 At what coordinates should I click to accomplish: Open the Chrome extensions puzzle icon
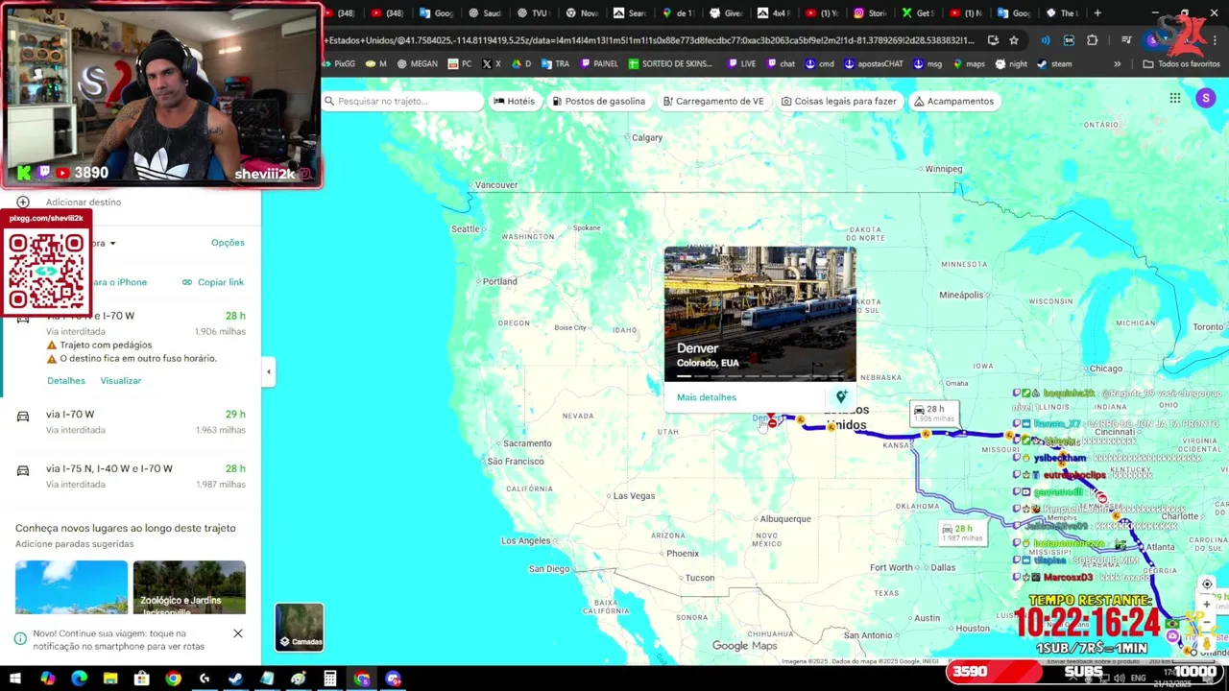coord(1093,40)
